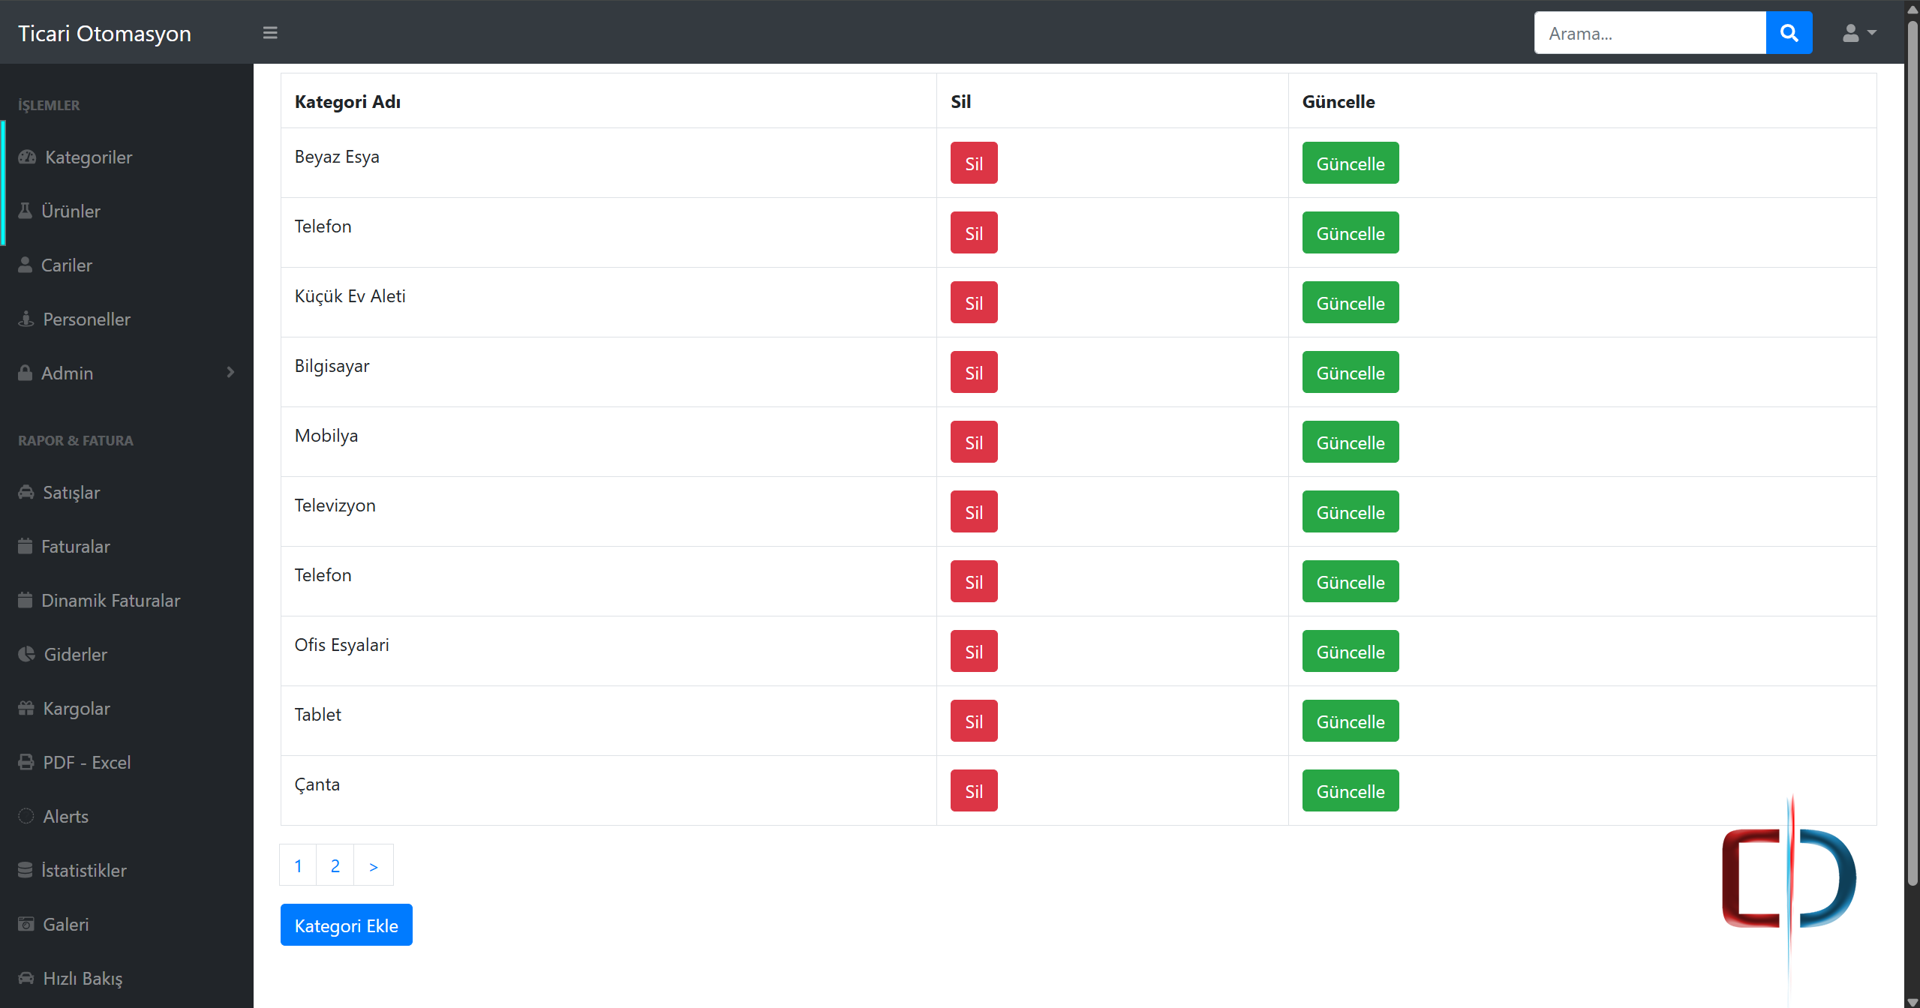Click the Kategoriler sidebar icon

coord(27,157)
